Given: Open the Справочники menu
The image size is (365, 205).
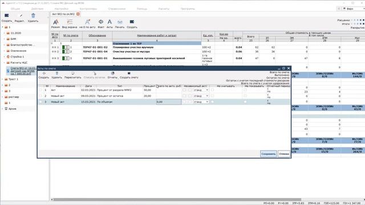Looking at the screenshot, I should coord(117,9).
